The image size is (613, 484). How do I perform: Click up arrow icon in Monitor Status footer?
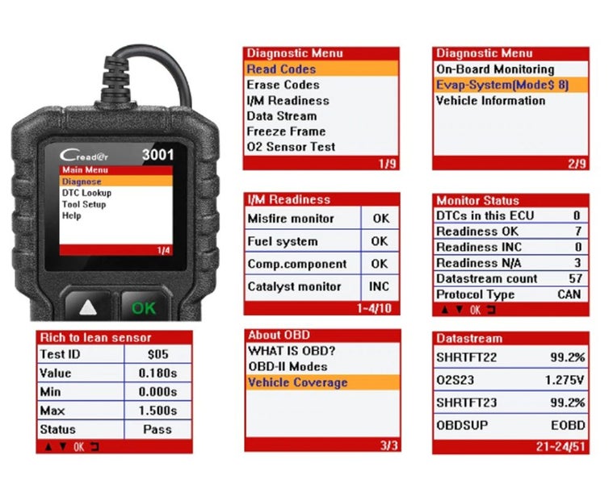443,310
